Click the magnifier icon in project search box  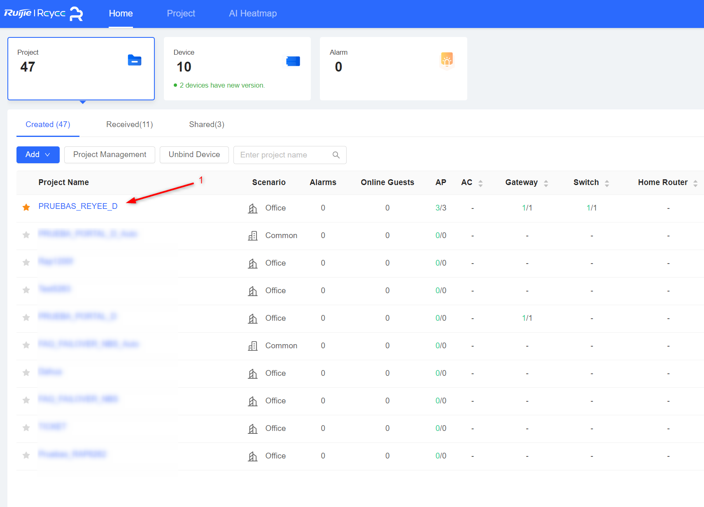click(x=336, y=155)
